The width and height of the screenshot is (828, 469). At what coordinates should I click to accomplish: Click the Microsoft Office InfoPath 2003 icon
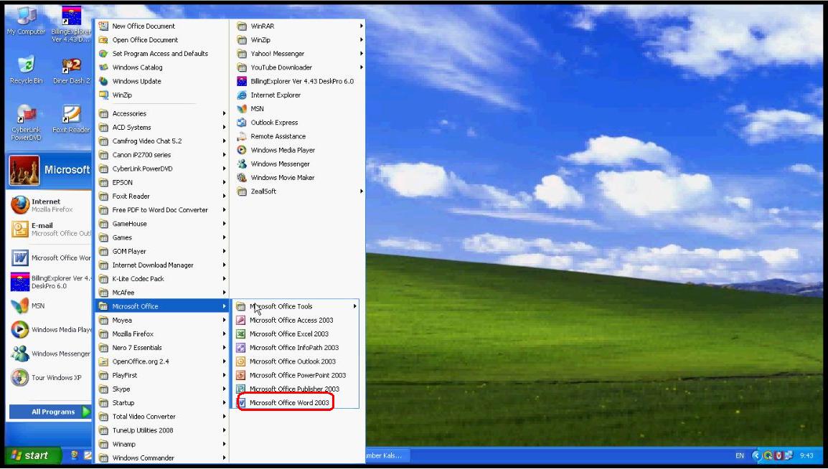240,347
